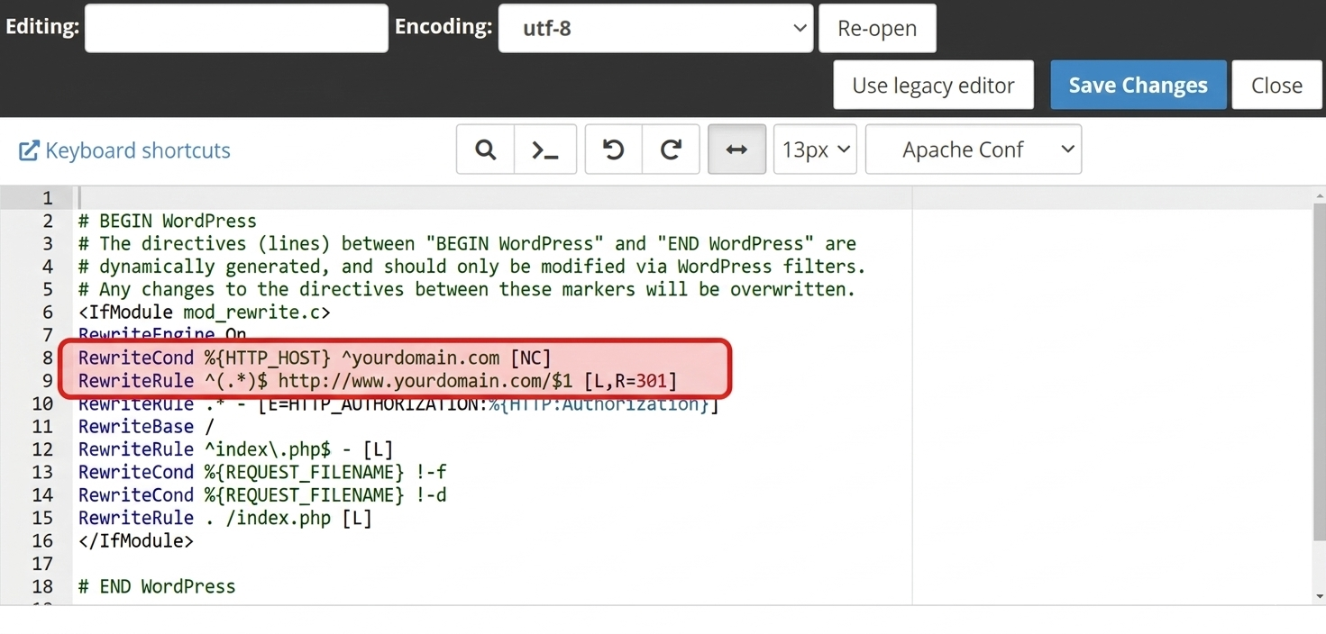1326x634 pixels.
Task: Open the Keyboard shortcuts reference
Action: coord(135,150)
